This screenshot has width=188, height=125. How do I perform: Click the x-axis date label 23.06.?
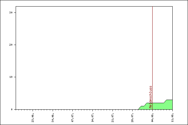33,117
